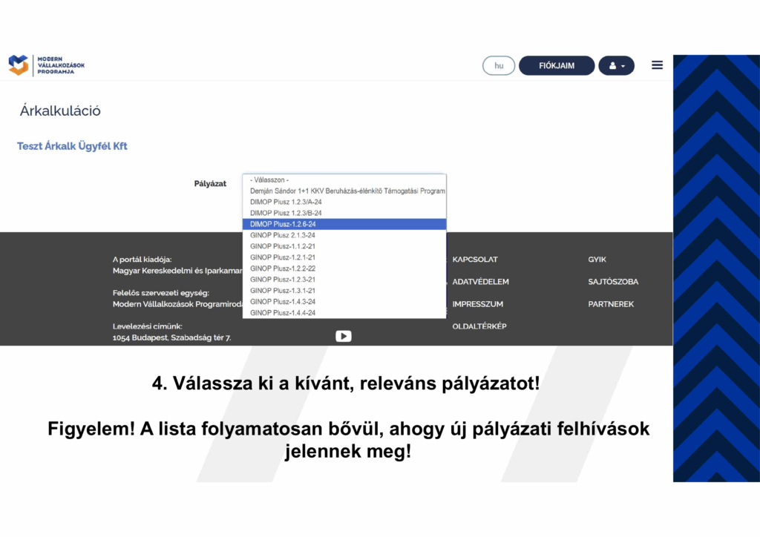Open the KAPCSOLAT footer link
This screenshot has width=760, height=537.
475,260
